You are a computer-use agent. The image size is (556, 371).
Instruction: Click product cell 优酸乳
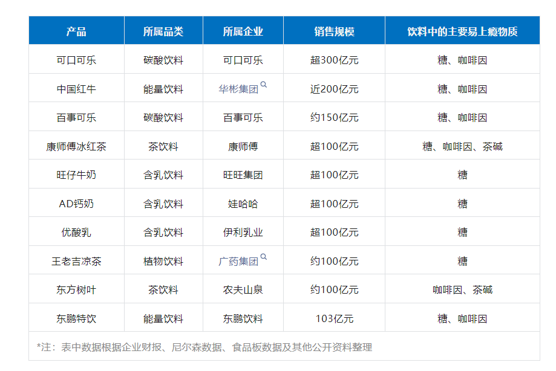(76, 233)
